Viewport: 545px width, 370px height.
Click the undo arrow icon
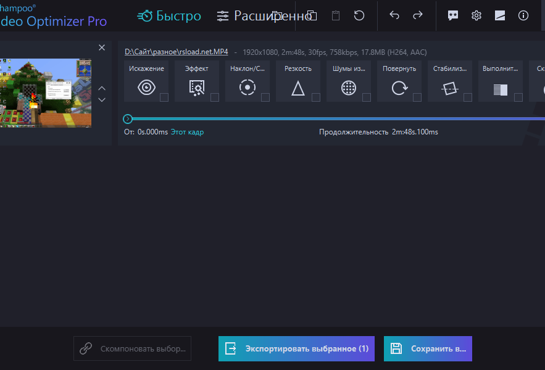[x=394, y=15]
